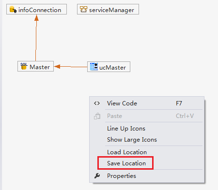This screenshot has width=218, height=190.
Task: Click the serviceManager component icon
Action: pyautogui.click(x=83, y=9)
